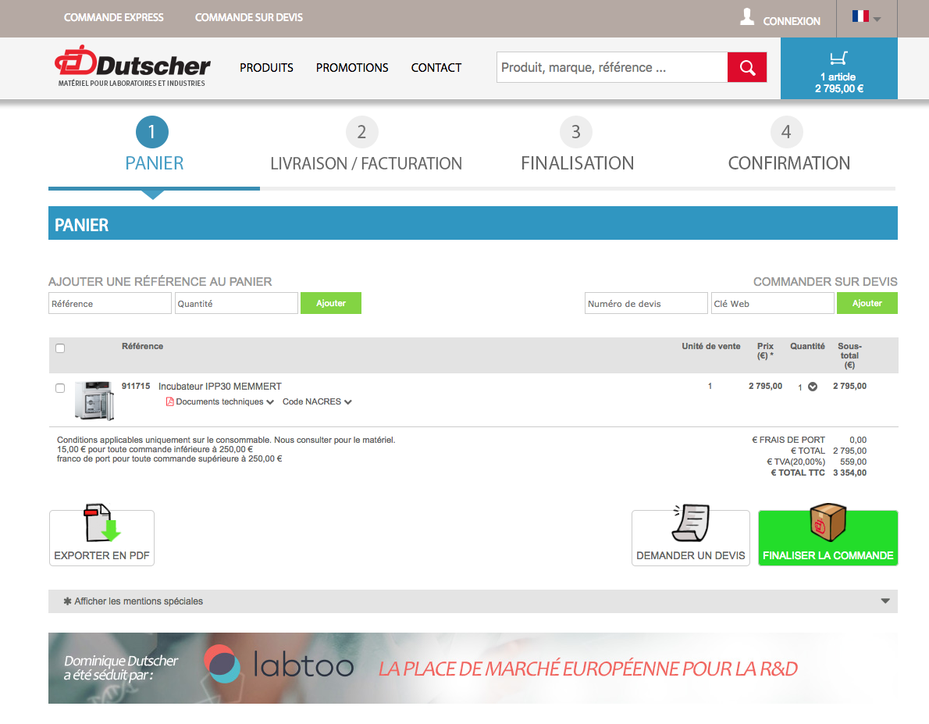Select the Livraison / Facturation step label
The height and width of the screenshot is (724, 929).
click(366, 163)
